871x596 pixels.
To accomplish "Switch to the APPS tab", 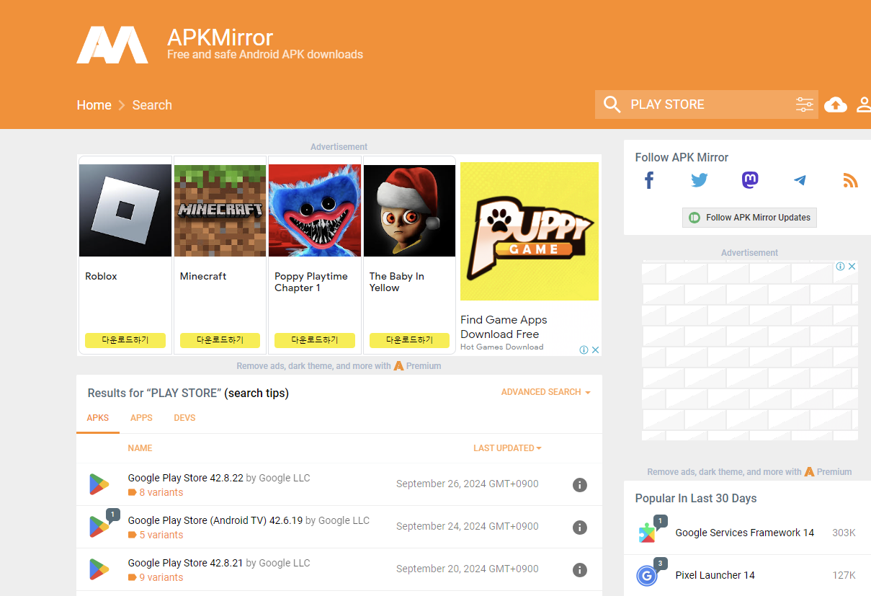I will click(x=141, y=418).
